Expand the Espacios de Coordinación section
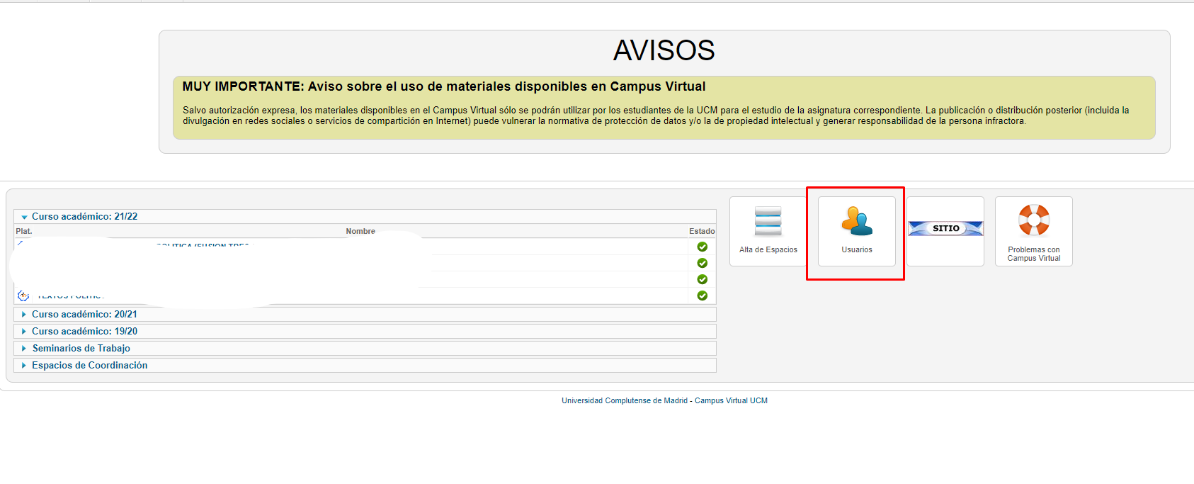This screenshot has height=484, width=1194. [x=89, y=365]
